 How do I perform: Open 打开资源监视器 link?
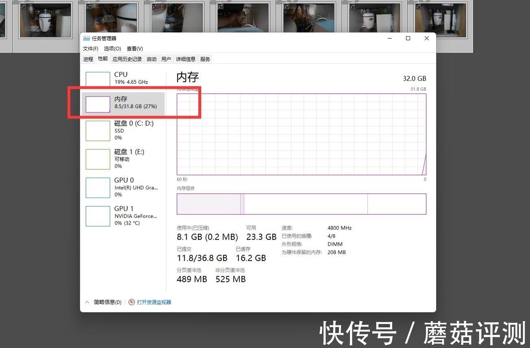coord(154,302)
